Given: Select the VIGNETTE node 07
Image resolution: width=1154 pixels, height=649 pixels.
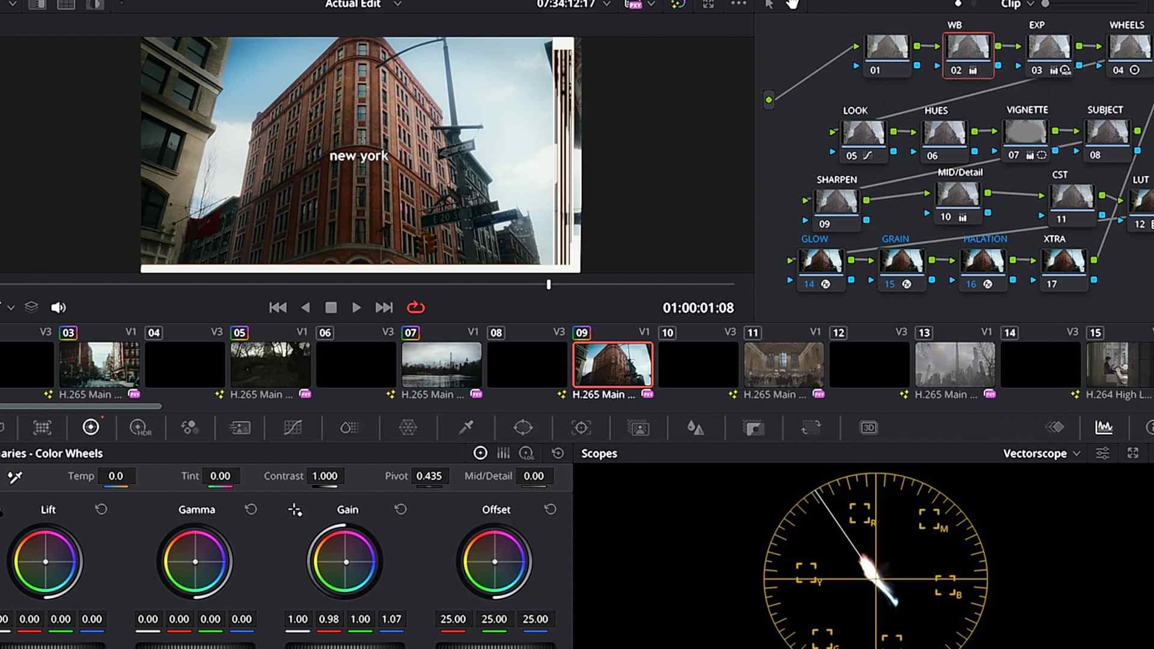Looking at the screenshot, I should pyautogui.click(x=1026, y=140).
